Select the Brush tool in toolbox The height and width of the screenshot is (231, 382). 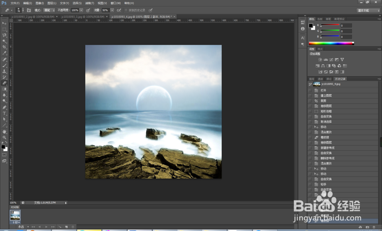(x=4, y=65)
